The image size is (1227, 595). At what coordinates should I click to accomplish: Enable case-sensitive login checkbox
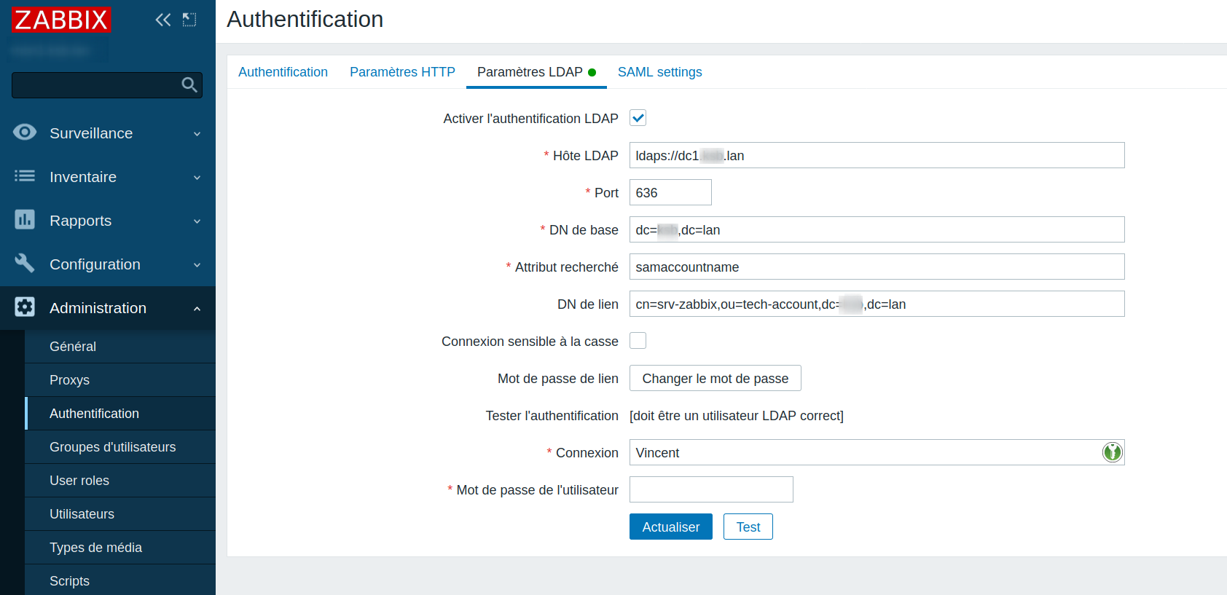pos(638,341)
